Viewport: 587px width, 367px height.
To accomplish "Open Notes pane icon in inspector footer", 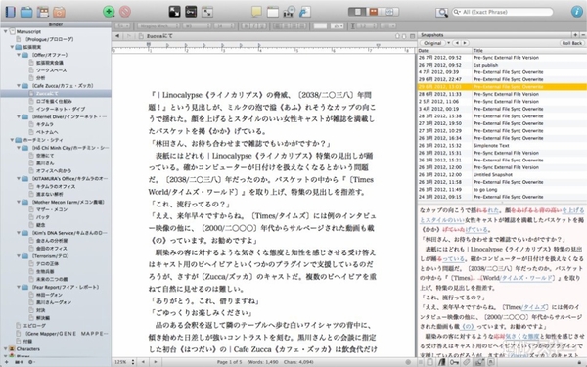I will coord(430,362).
